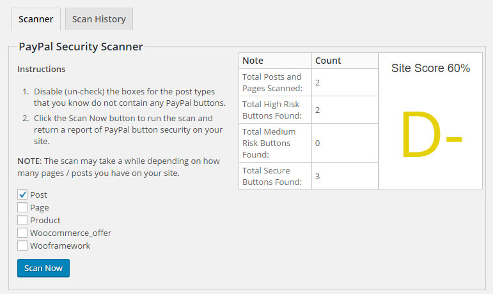Enable the Wooframework checkbox
The width and height of the screenshot is (493, 294).
[22, 246]
